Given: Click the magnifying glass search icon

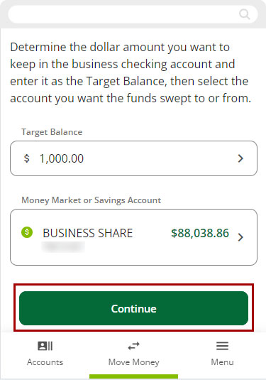Looking at the screenshot, I should (x=244, y=14).
